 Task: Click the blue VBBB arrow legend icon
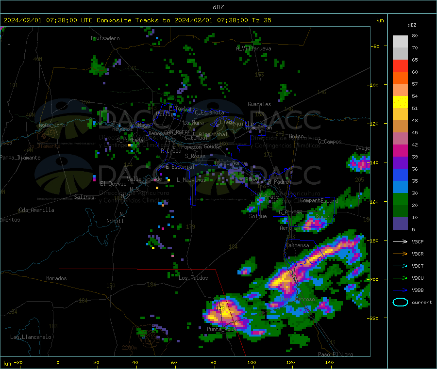click(x=400, y=290)
